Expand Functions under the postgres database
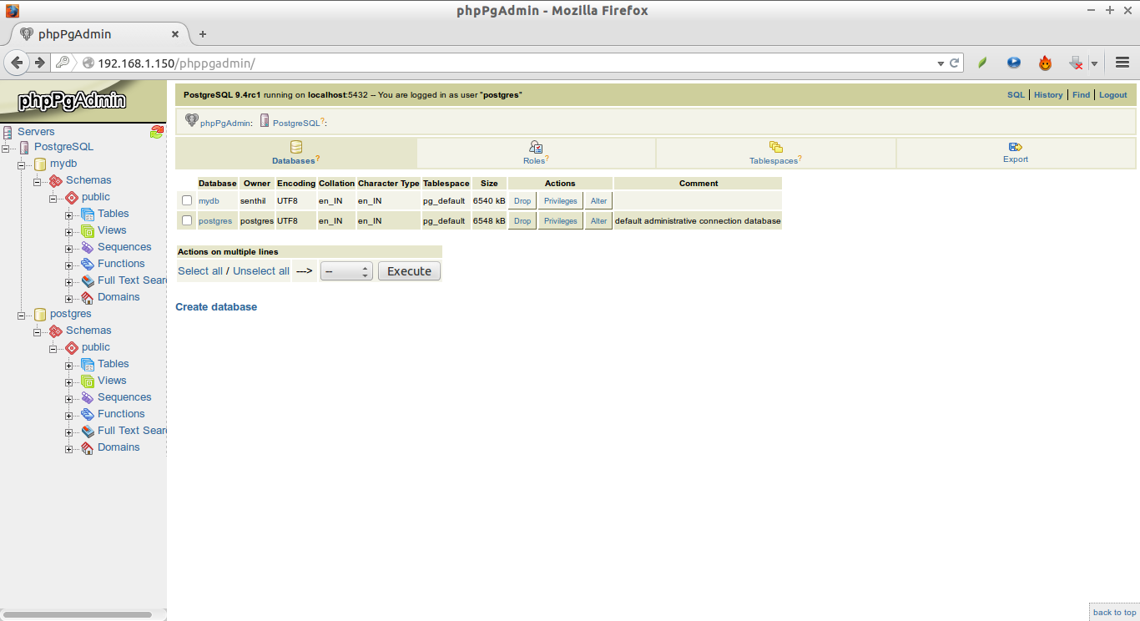Viewport: 1140px width, 621px height. coord(69,415)
